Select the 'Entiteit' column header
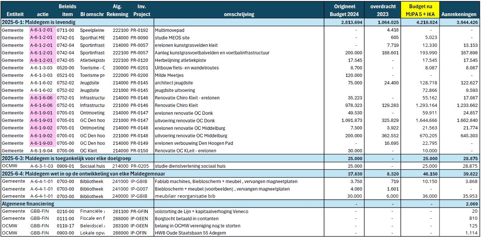This screenshot has height=237, width=481. tap(15, 14)
